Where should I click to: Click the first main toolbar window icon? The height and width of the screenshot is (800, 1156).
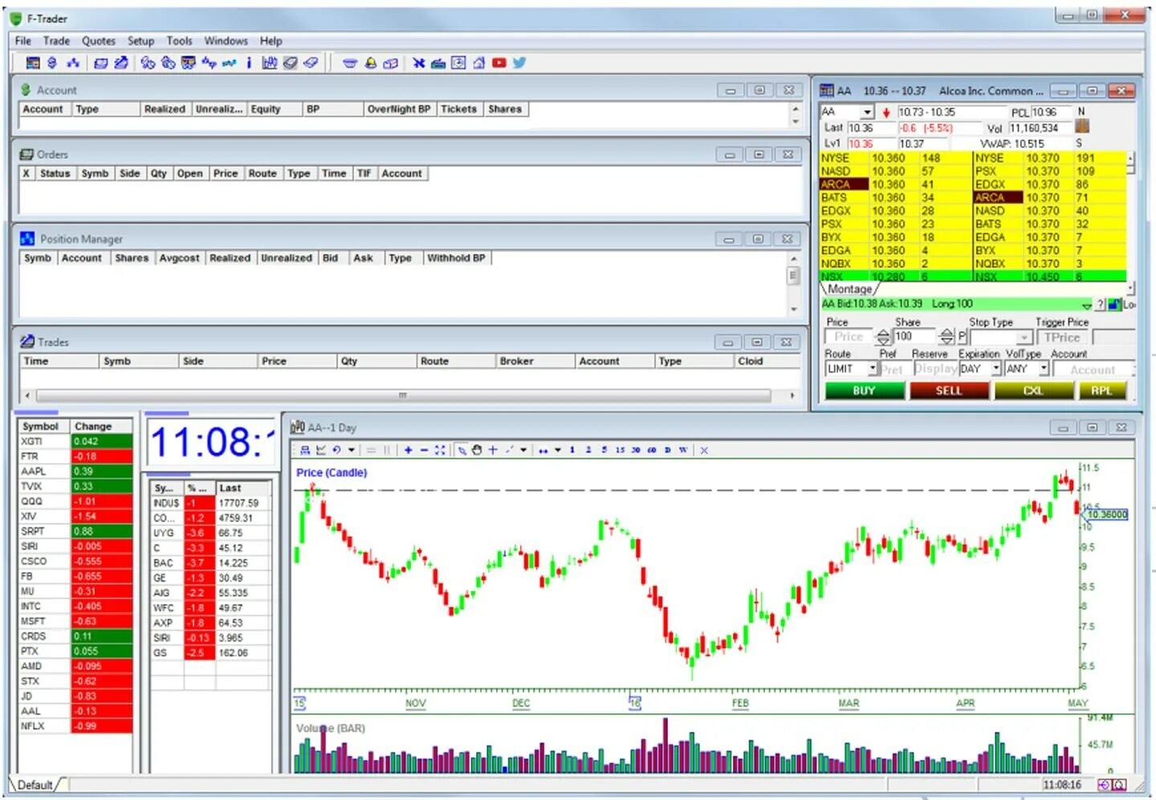coord(33,63)
